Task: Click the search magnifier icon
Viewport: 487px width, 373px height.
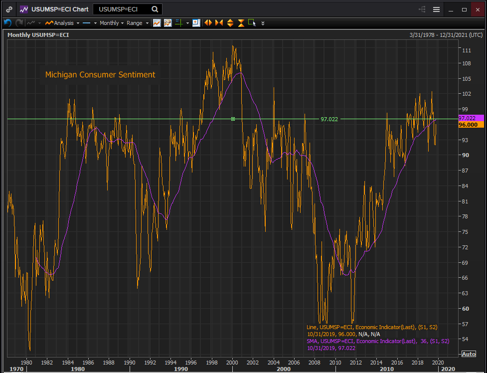Action: pos(155,9)
